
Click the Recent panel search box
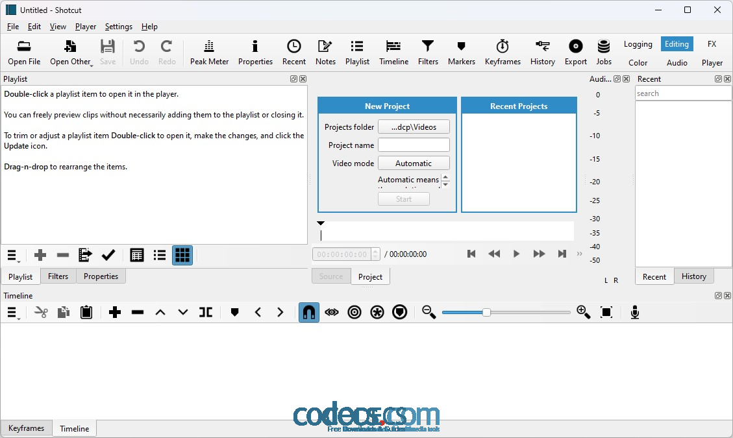(x=683, y=93)
